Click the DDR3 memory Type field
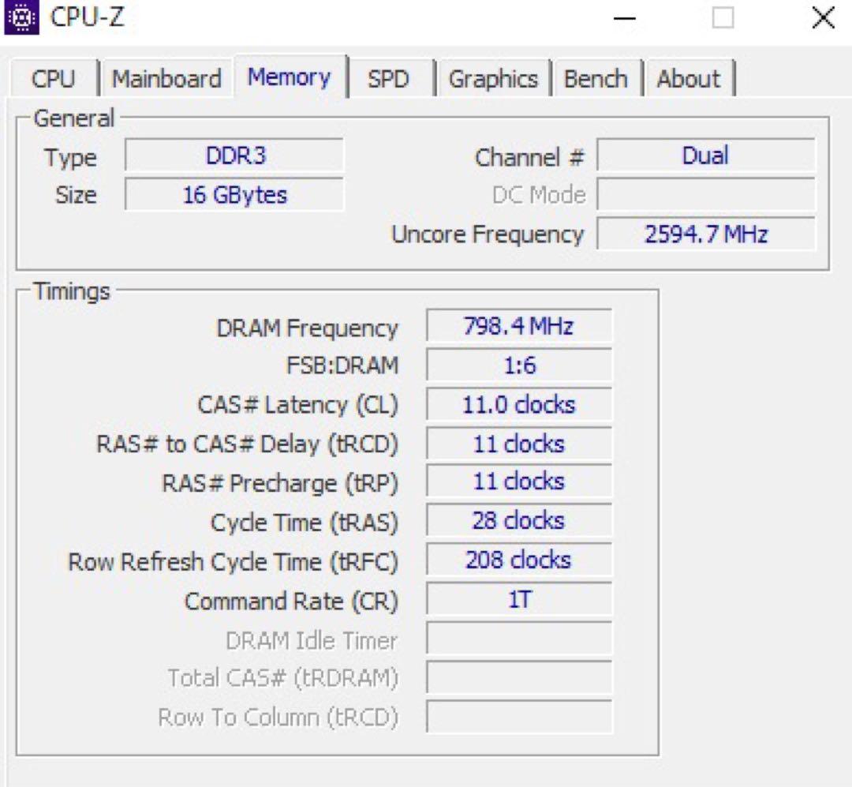Viewport: 852px width, 787px height. click(x=234, y=156)
